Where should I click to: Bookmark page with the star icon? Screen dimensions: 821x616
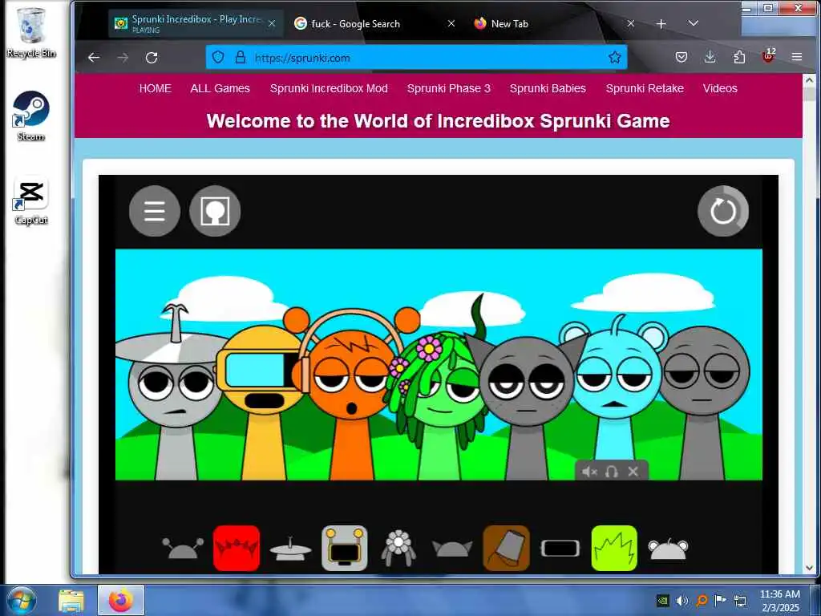615,57
